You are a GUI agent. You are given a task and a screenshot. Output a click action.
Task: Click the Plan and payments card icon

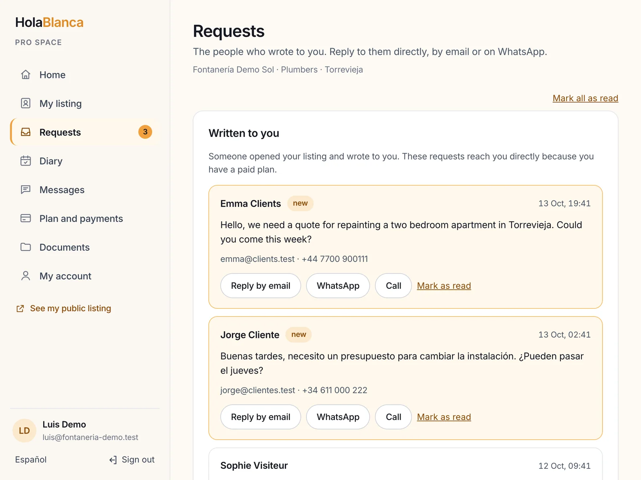pyautogui.click(x=26, y=219)
